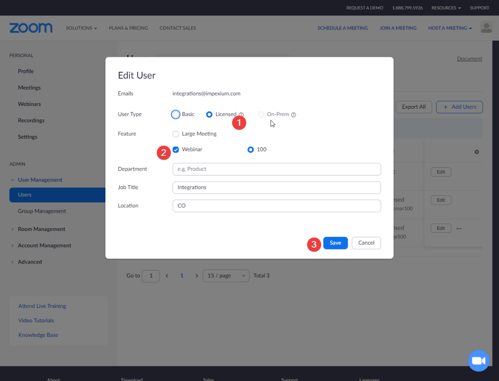499x381 pixels.
Task: Open Meetings in sidebar
Action: (29, 88)
